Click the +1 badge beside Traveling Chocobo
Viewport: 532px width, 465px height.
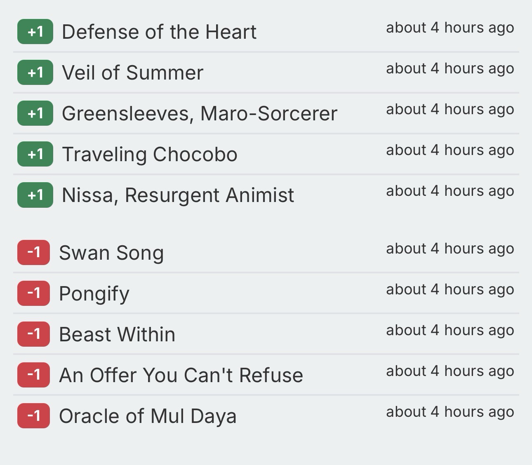(x=35, y=154)
